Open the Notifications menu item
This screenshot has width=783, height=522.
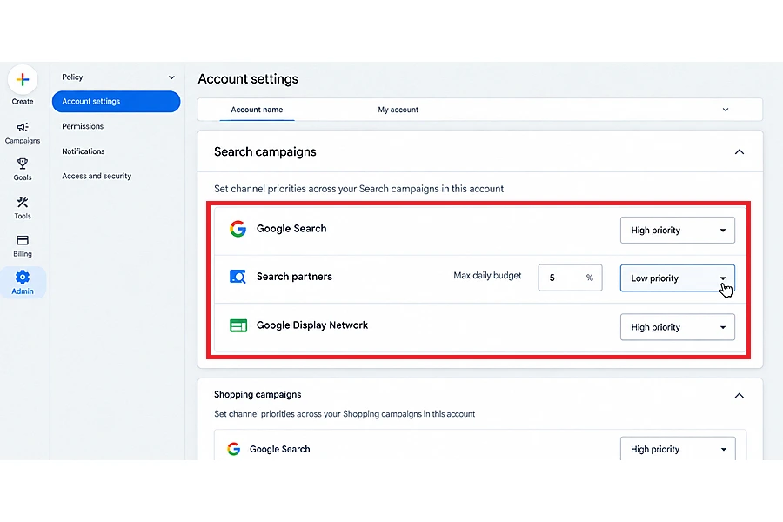pyautogui.click(x=84, y=151)
